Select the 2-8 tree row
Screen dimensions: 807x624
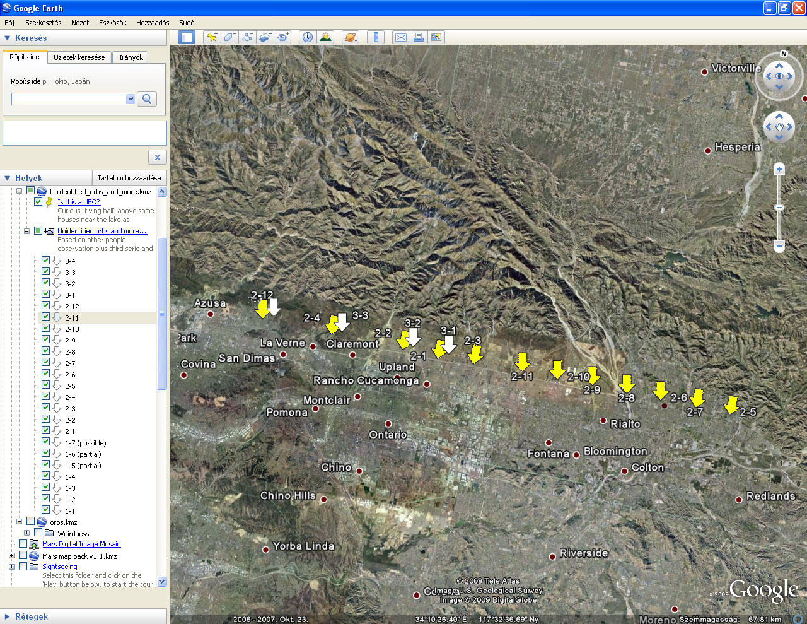pyautogui.click(x=70, y=352)
